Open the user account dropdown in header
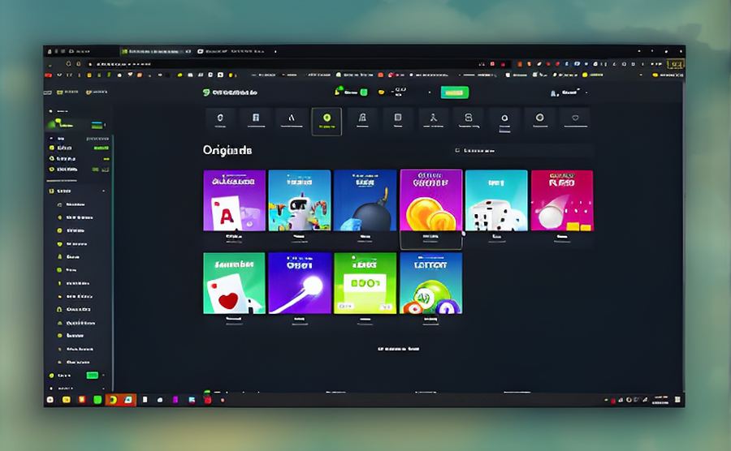The width and height of the screenshot is (731, 451). click(568, 92)
